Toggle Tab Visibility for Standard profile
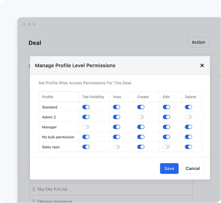 [x=86, y=107]
